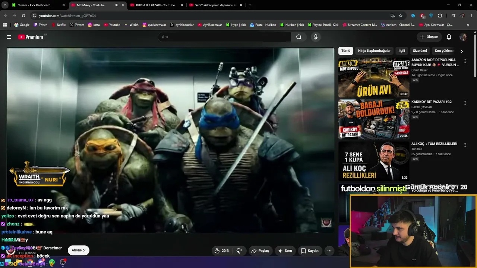Click the YouTube search input field
Image resolution: width=477 pixels, height=268 pixels.
click(x=225, y=37)
